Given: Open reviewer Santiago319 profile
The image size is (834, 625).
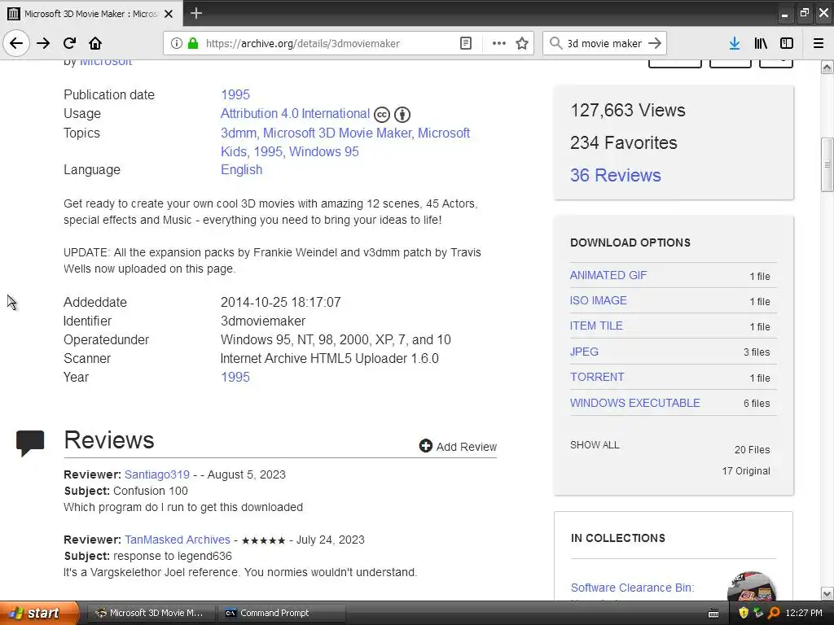Looking at the screenshot, I should tap(157, 474).
